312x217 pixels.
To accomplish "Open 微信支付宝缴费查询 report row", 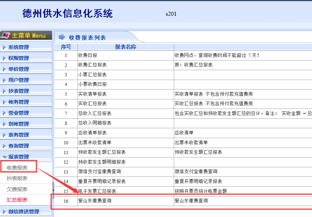I will pos(99,172).
